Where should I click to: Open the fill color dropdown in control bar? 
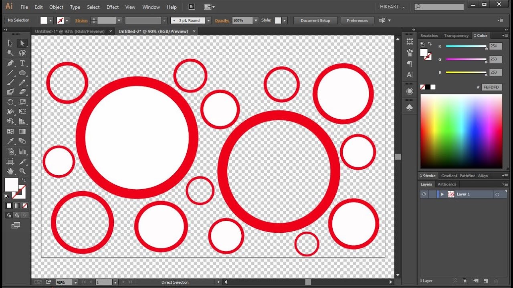click(x=50, y=20)
